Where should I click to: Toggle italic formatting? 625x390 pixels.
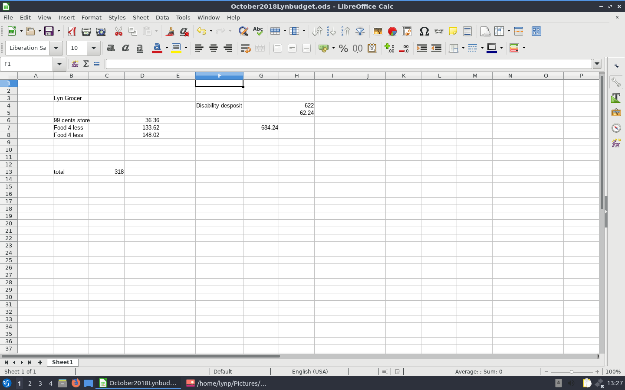tap(125, 48)
